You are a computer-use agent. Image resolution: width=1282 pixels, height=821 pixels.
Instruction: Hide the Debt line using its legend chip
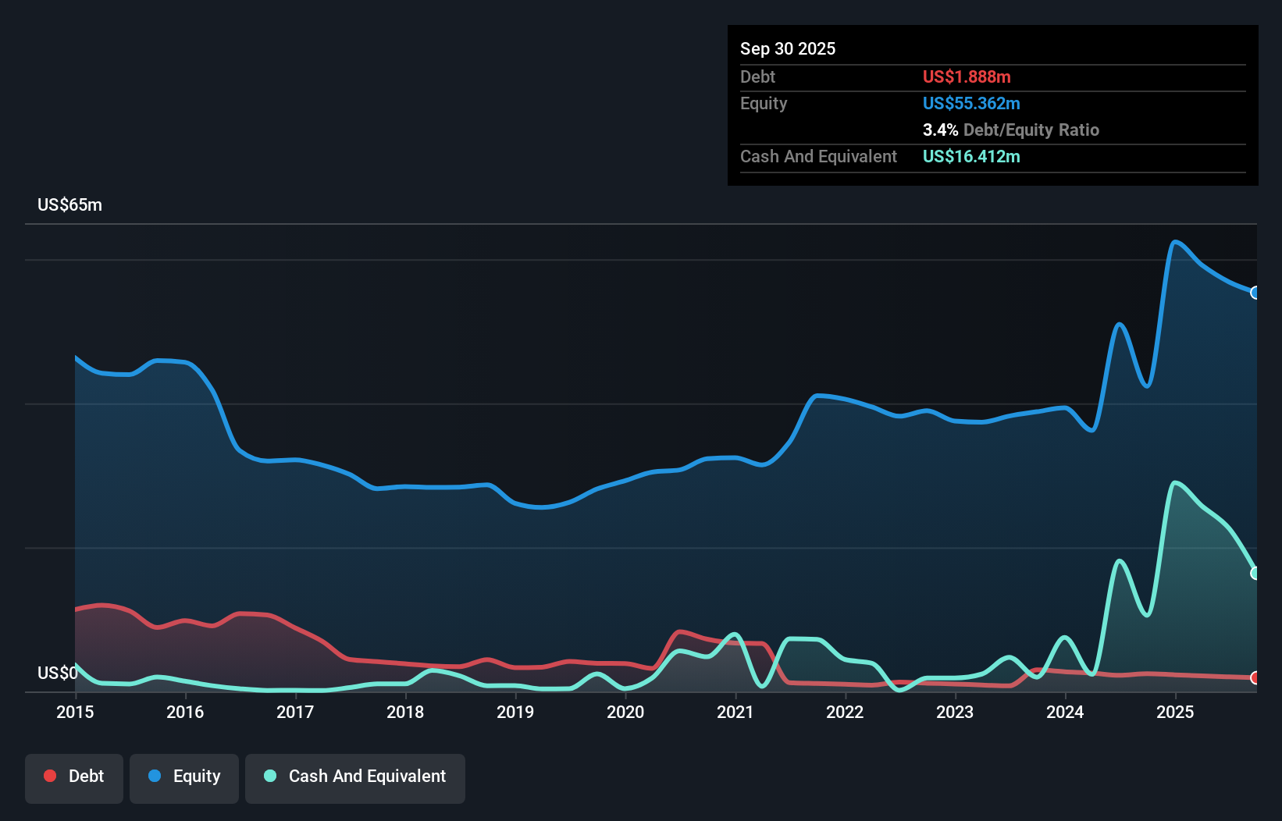74,777
